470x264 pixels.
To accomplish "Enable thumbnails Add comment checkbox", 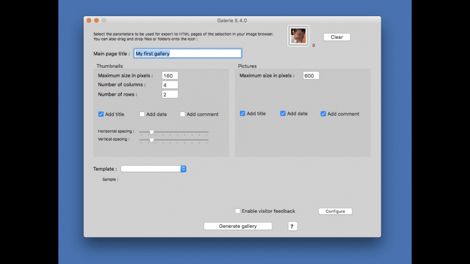I will coord(183,114).
